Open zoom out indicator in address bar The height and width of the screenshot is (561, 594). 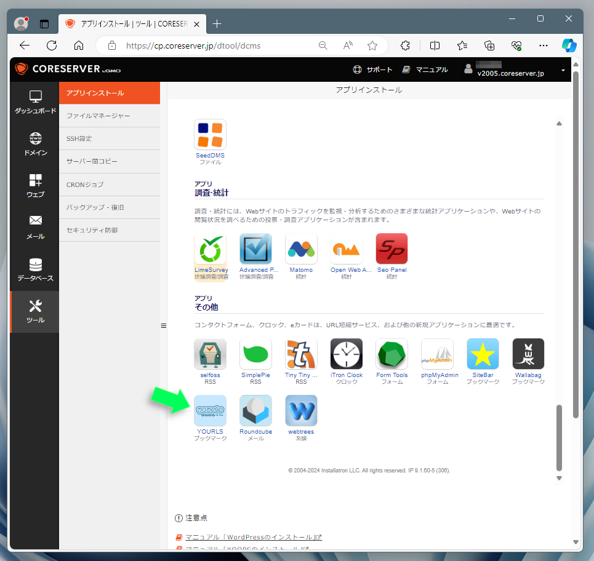(x=323, y=46)
